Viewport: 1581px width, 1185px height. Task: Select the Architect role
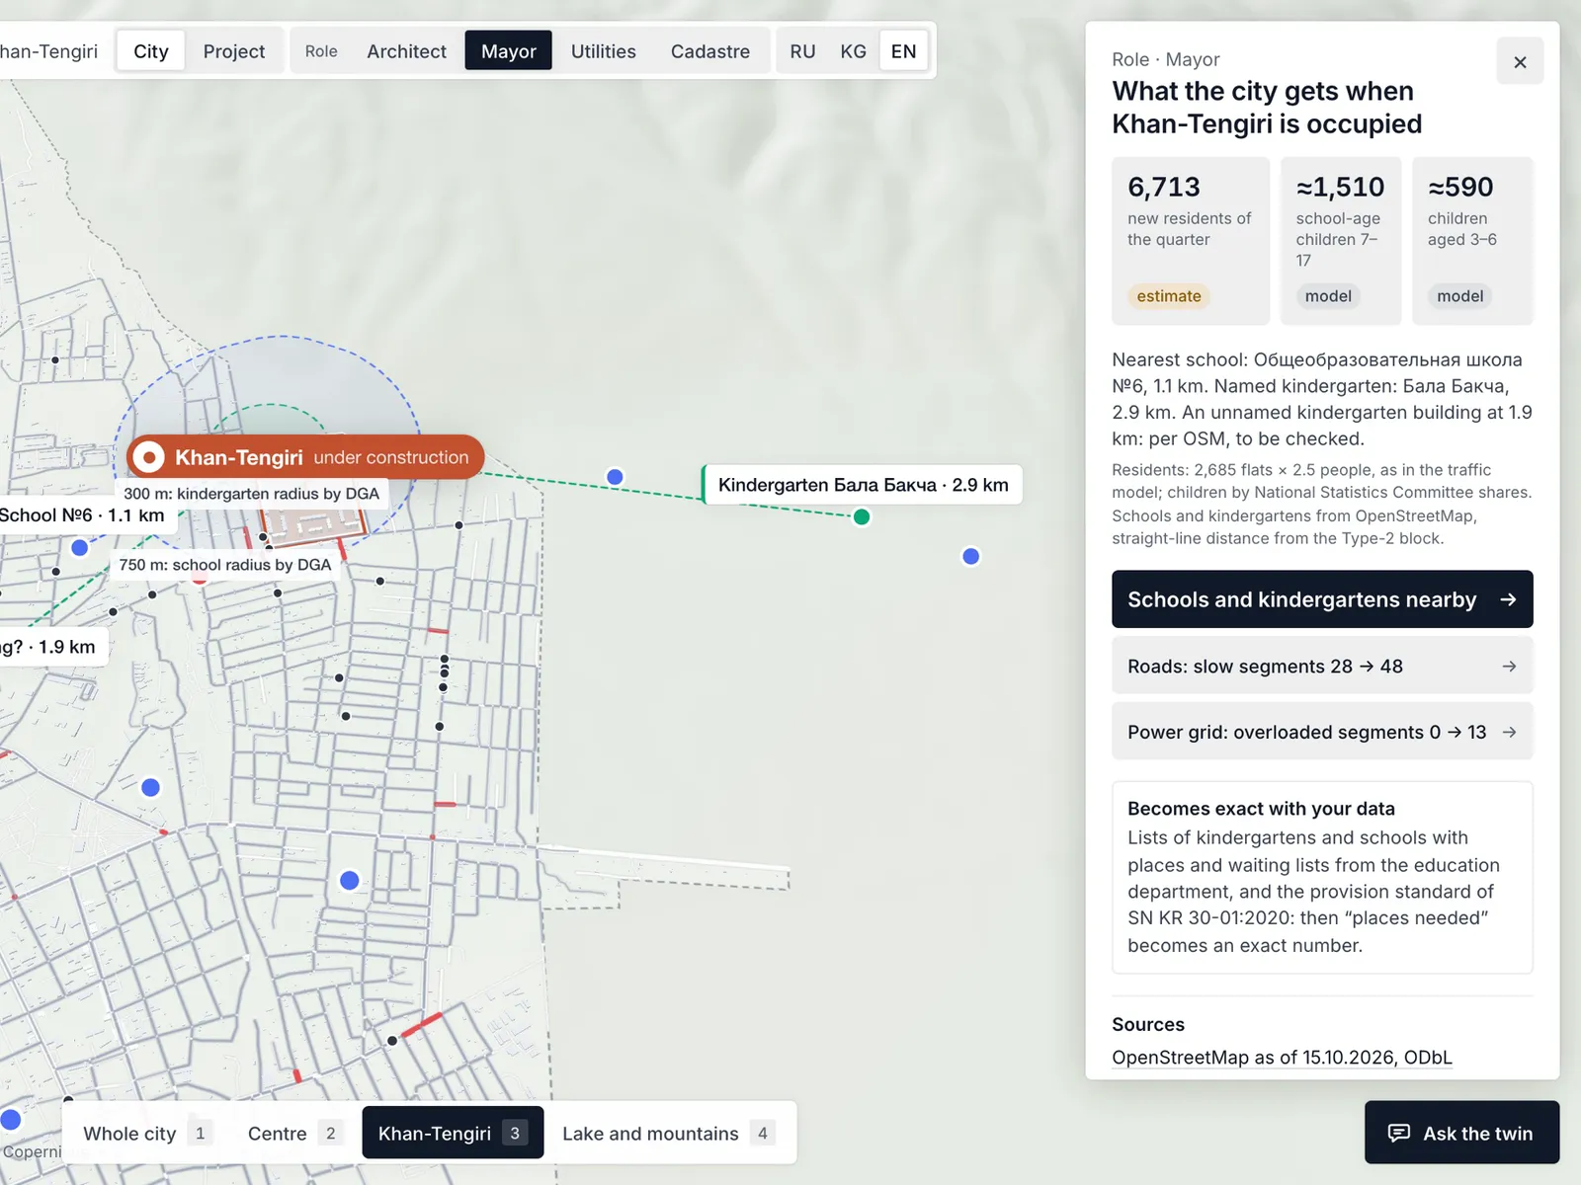(x=406, y=51)
